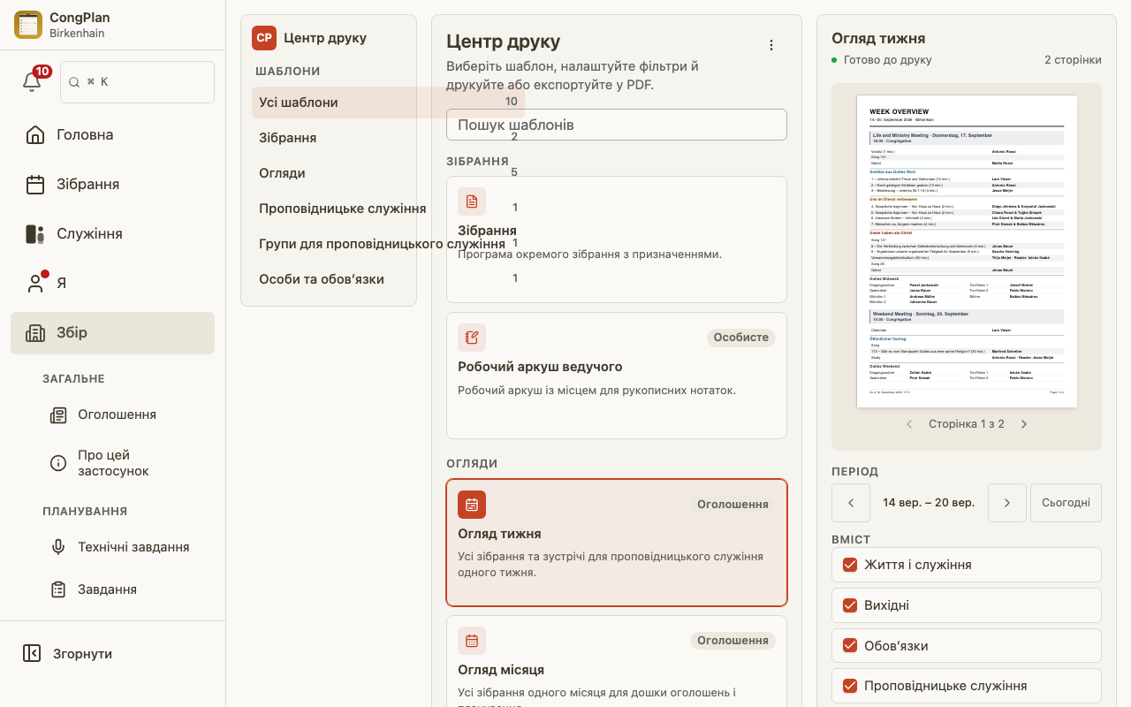Uncheck the Обов'язки checkbox
1131x707 pixels.
[x=850, y=646]
